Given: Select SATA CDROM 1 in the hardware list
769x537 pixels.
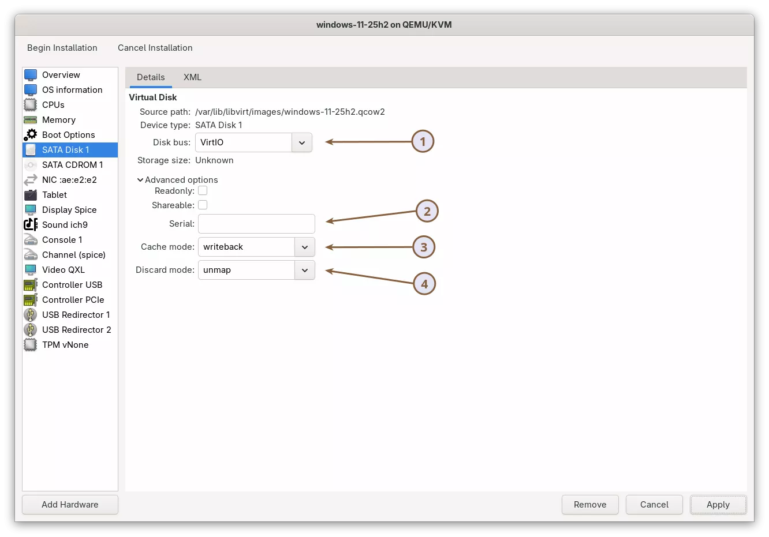Looking at the screenshot, I should click(70, 165).
